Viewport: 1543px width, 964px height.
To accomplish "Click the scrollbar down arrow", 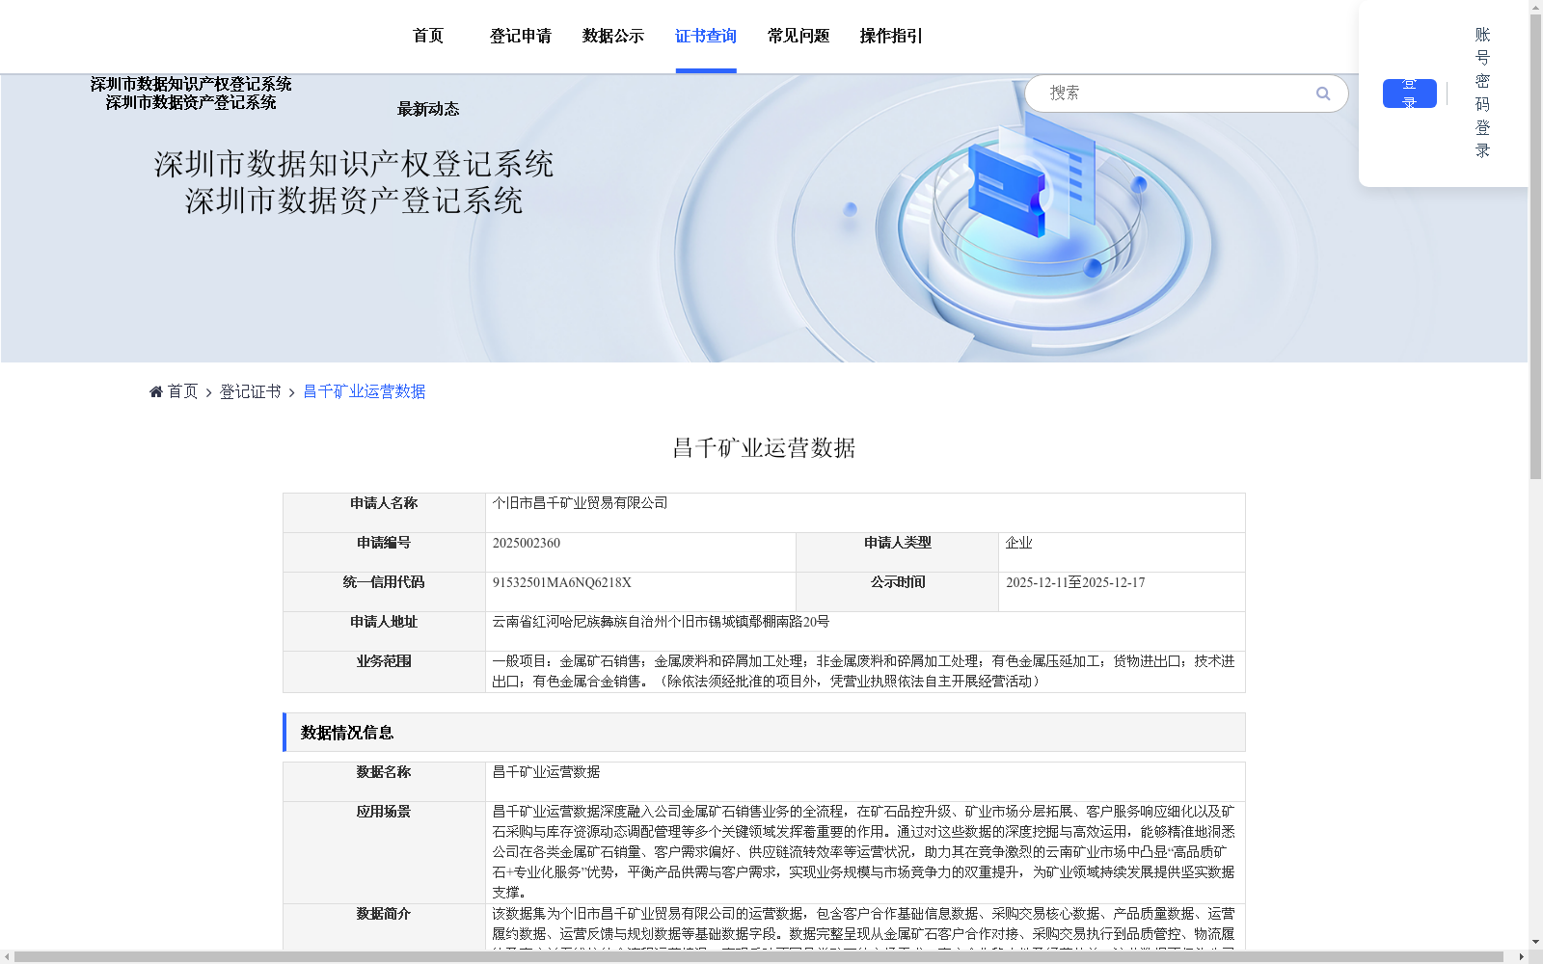I will pyautogui.click(x=1535, y=942).
